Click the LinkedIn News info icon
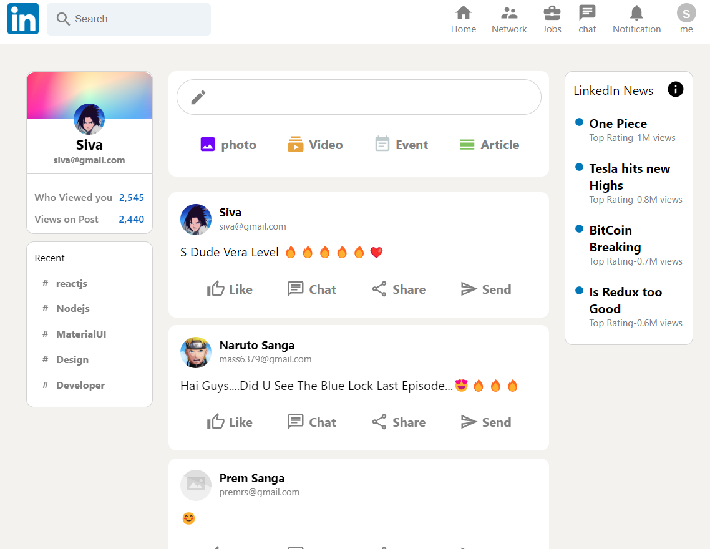 [675, 90]
